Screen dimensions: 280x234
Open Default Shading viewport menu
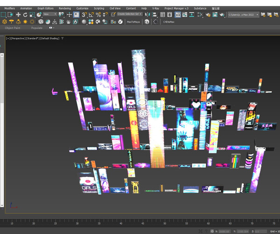click(x=49, y=38)
